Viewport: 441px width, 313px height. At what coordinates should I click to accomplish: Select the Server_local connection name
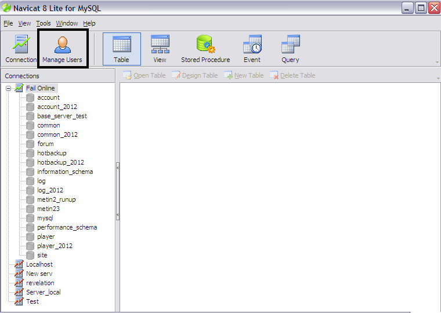(x=44, y=292)
